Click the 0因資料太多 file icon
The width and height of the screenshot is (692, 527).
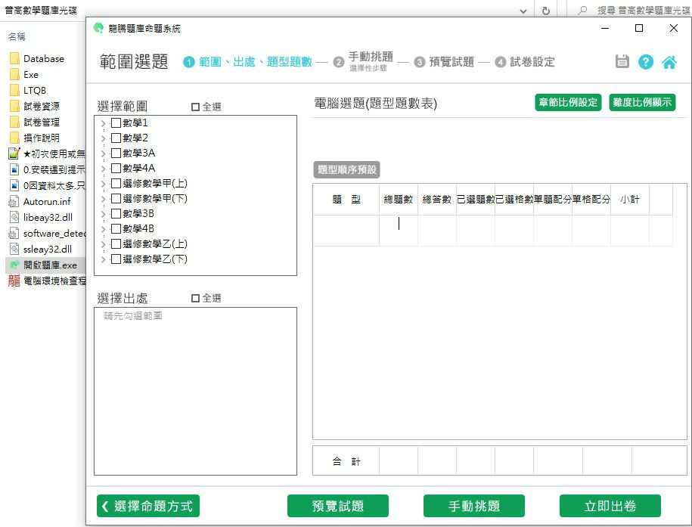pyautogui.click(x=14, y=185)
